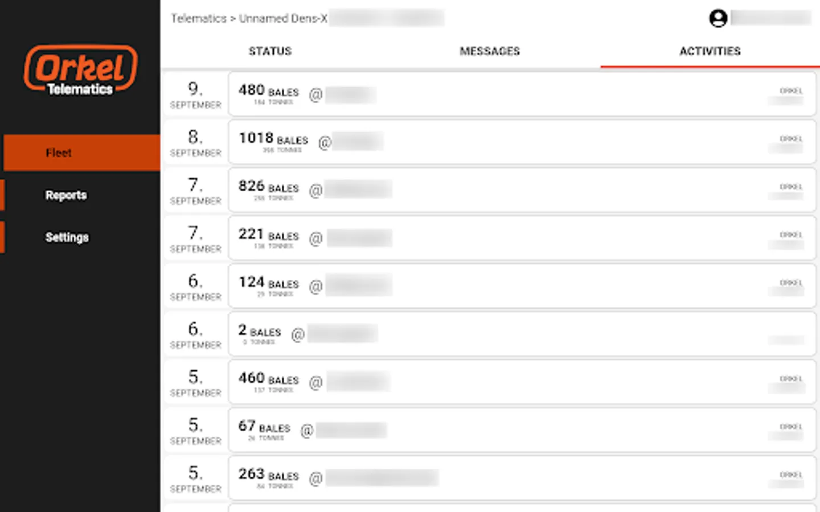Click the Telematics breadcrumb link
The height and width of the screenshot is (512, 820).
(x=199, y=19)
